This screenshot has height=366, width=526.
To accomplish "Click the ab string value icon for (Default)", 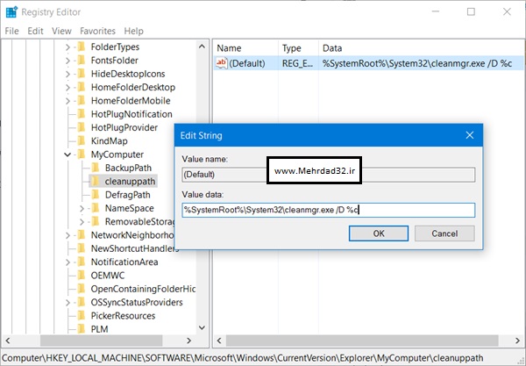I will 222,63.
